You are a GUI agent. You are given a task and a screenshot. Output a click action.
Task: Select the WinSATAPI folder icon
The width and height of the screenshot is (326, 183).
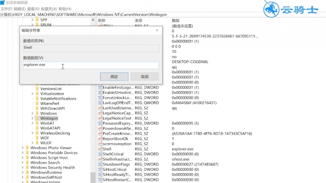(37, 128)
